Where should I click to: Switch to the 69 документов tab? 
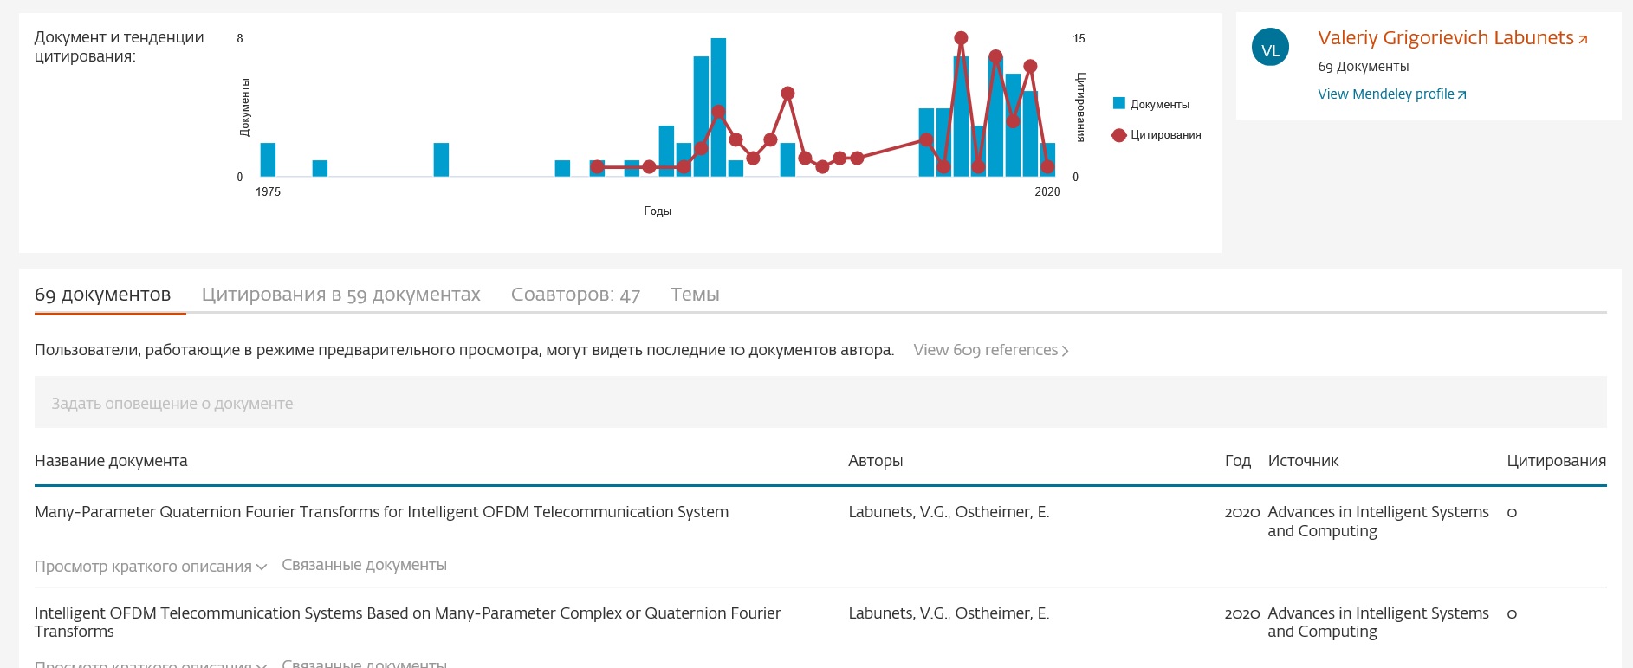(102, 295)
